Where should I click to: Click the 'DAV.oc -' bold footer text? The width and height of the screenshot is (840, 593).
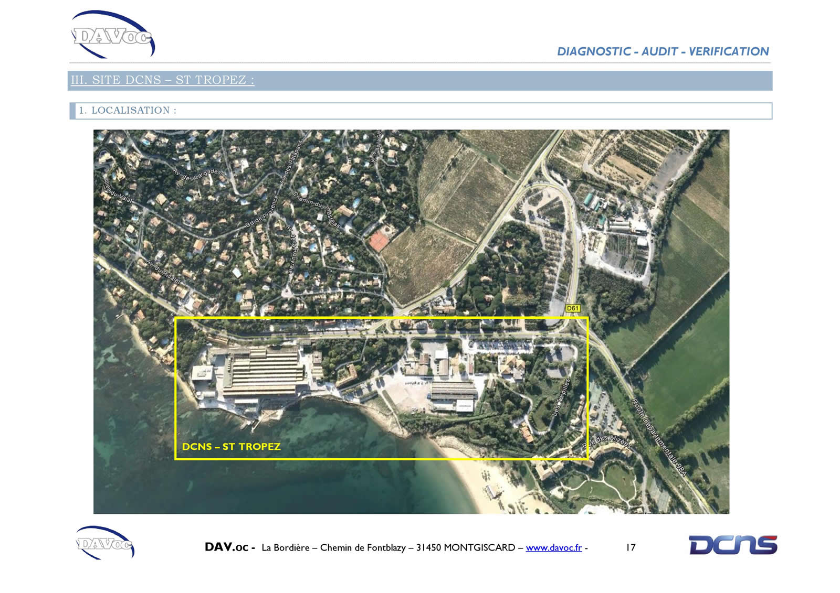pyautogui.click(x=230, y=547)
